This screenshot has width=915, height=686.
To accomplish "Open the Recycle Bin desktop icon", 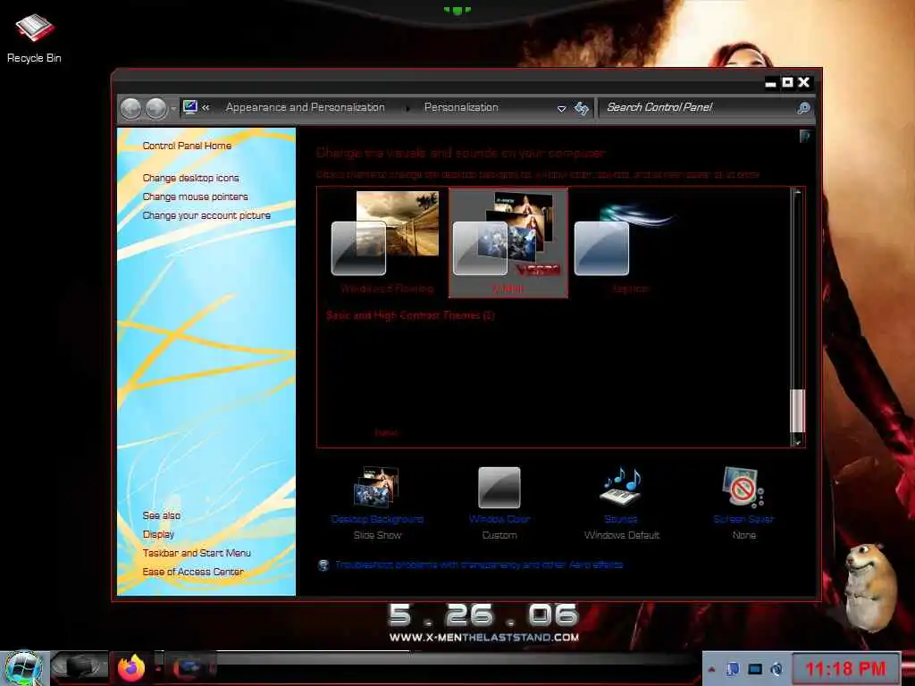I will click(34, 38).
